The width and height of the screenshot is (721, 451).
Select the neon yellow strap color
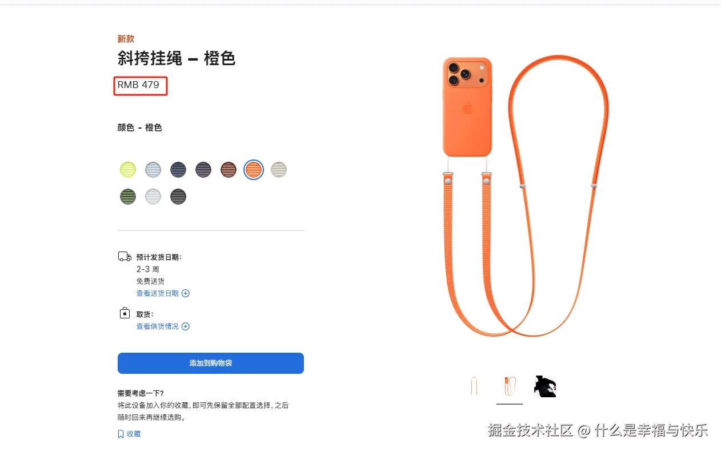(128, 170)
